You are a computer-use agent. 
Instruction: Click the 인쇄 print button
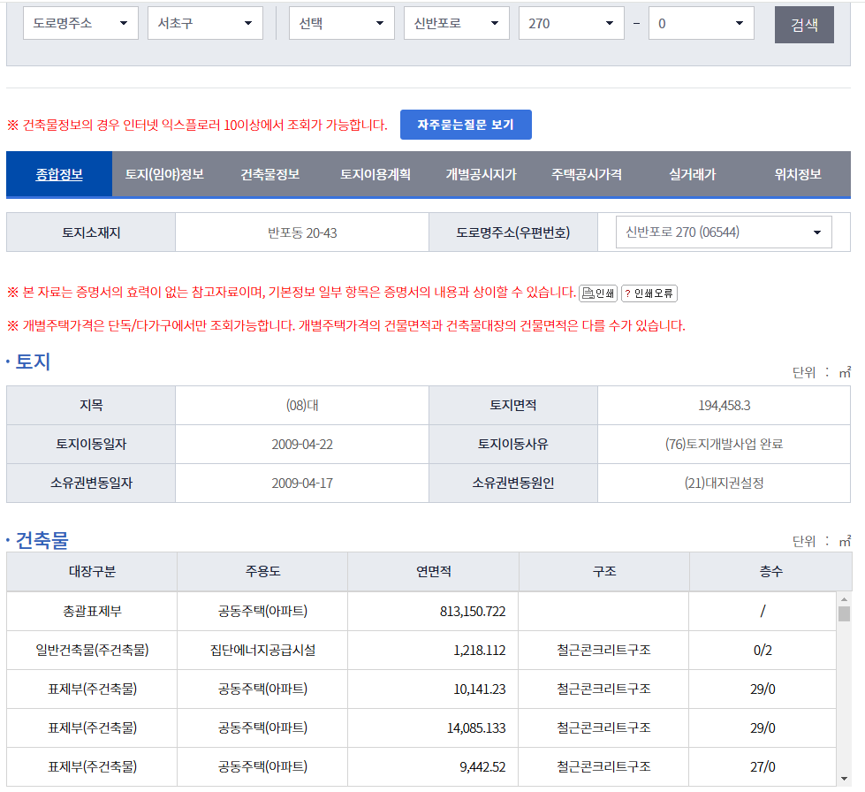click(x=598, y=293)
